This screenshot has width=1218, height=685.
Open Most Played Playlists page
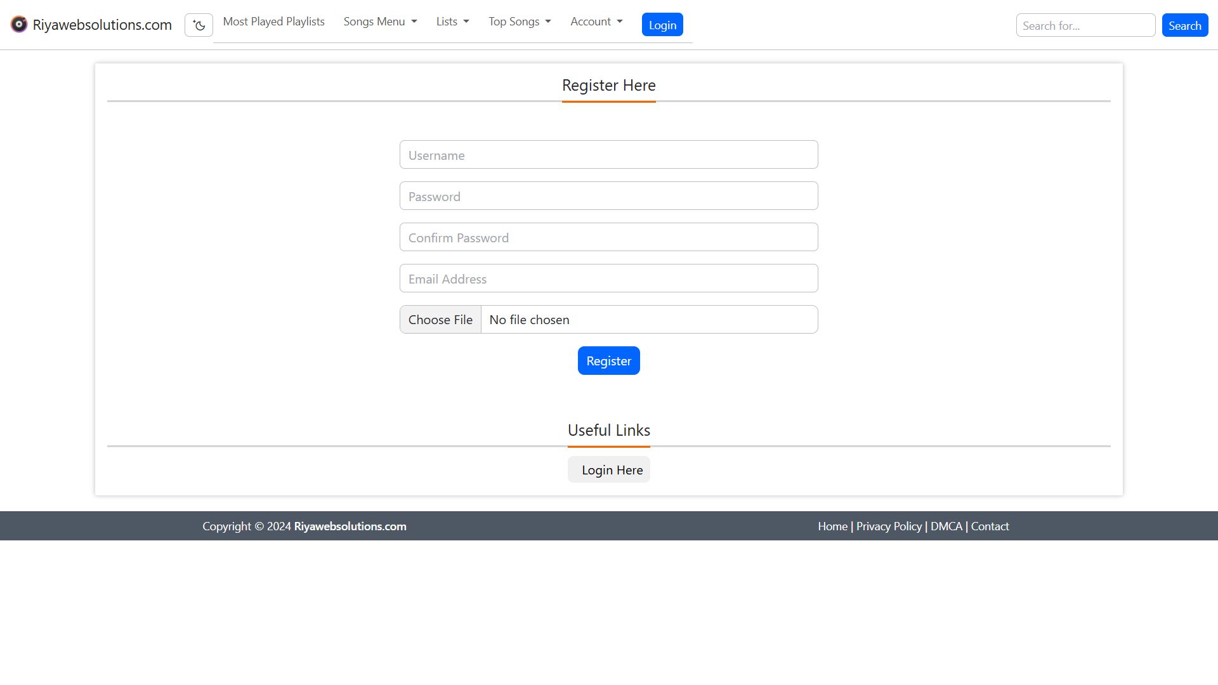pyautogui.click(x=273, y=22)
